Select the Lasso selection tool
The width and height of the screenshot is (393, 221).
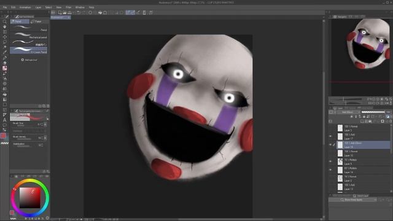[x=4, y=42]
